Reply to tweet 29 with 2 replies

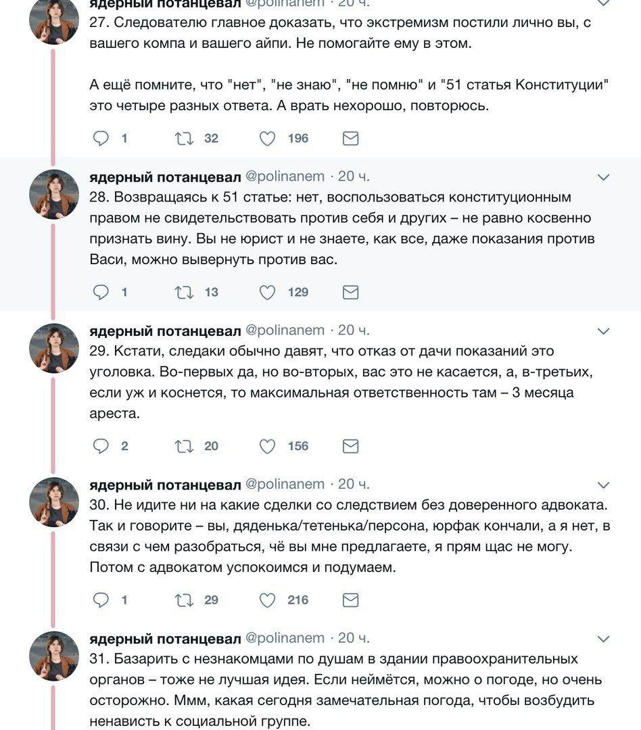101,446
